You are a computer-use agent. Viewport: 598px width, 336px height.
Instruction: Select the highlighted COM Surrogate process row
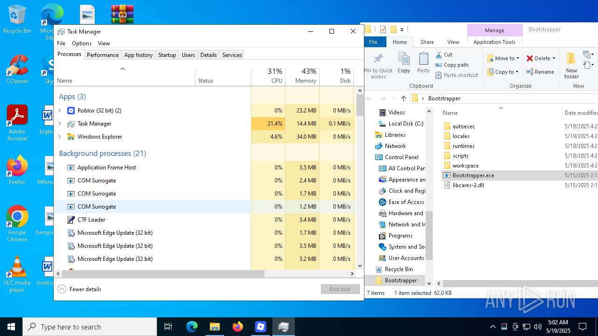click(204, 207)
